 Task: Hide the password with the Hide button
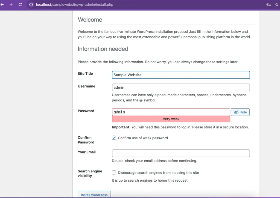tap(240, 112)
